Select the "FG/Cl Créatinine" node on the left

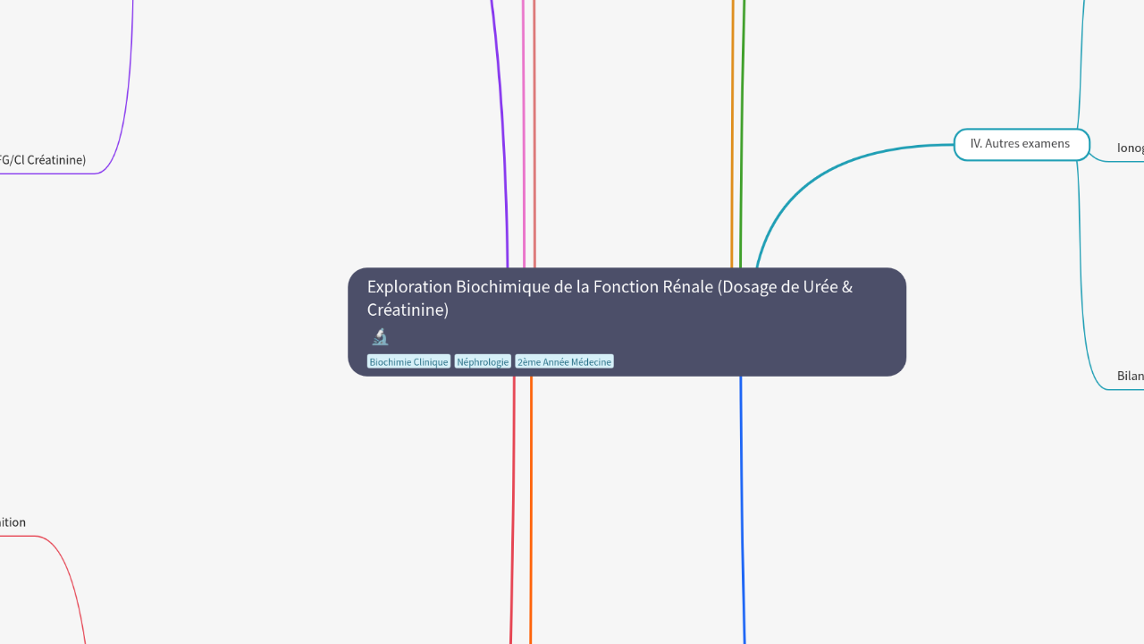[x=42, y=160]
